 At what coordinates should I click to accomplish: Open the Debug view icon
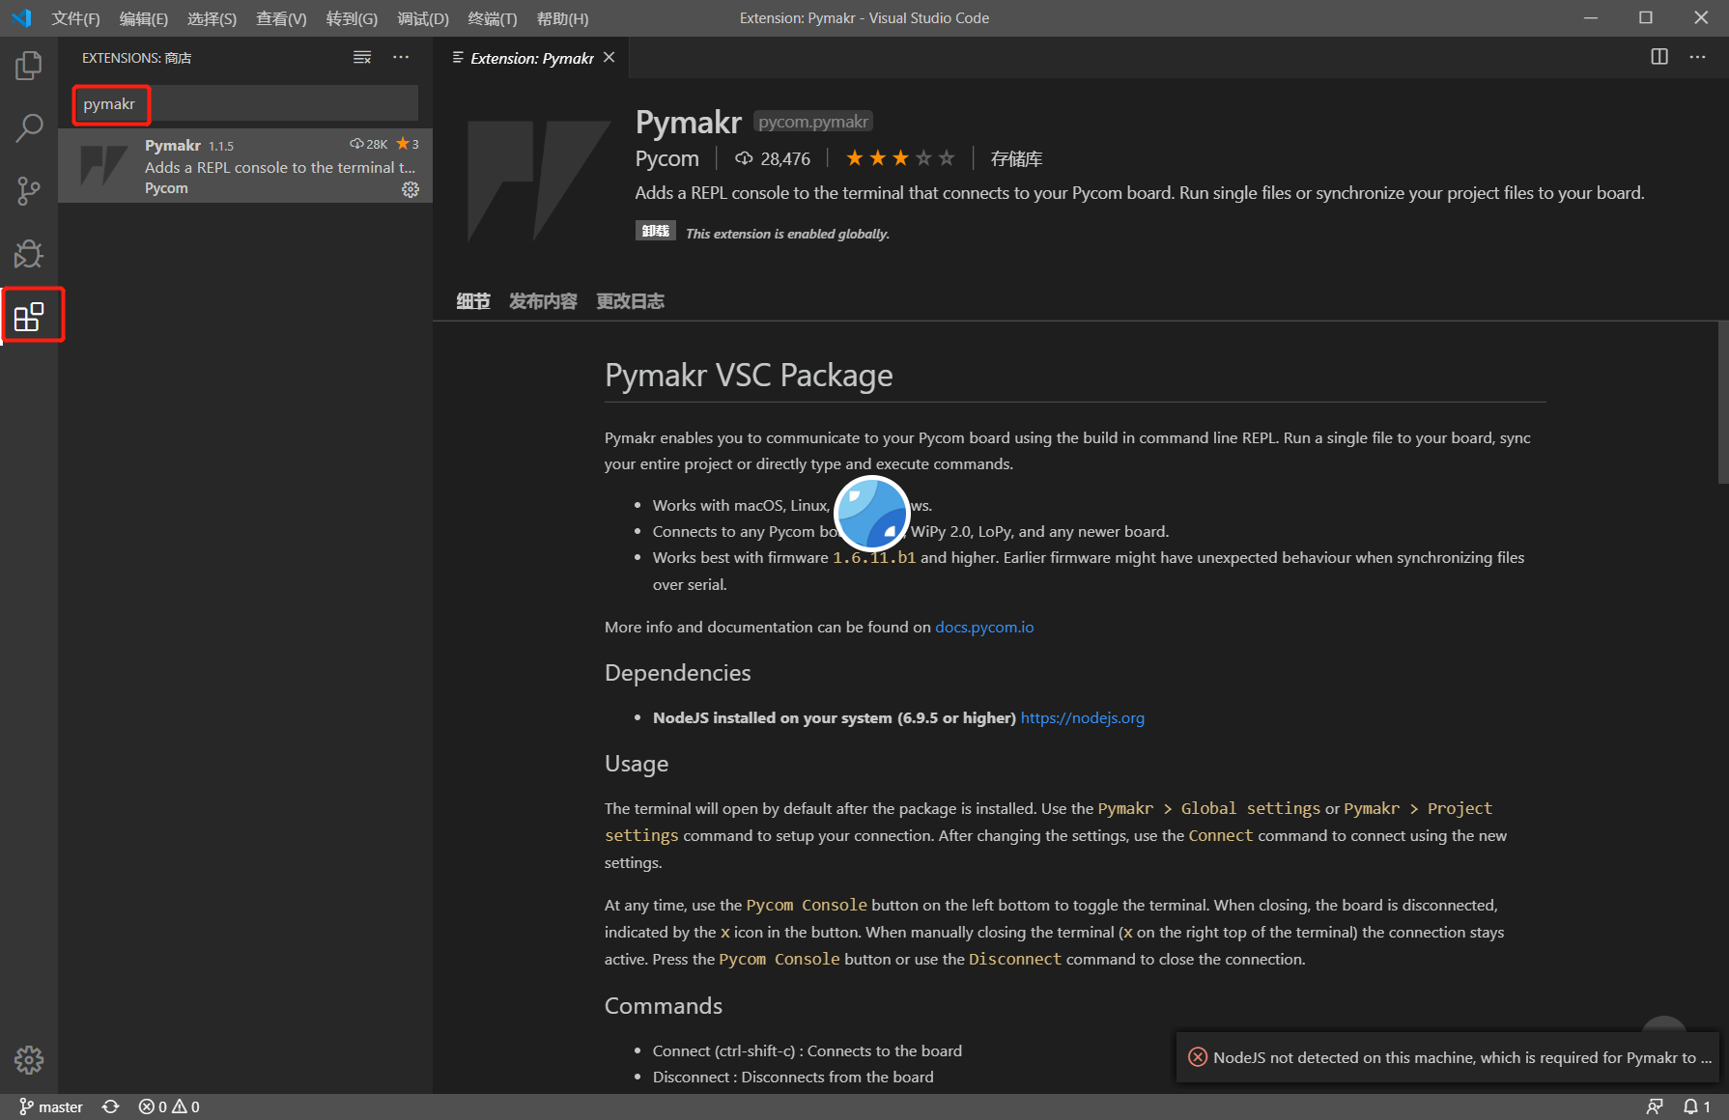tap(29, 254)
